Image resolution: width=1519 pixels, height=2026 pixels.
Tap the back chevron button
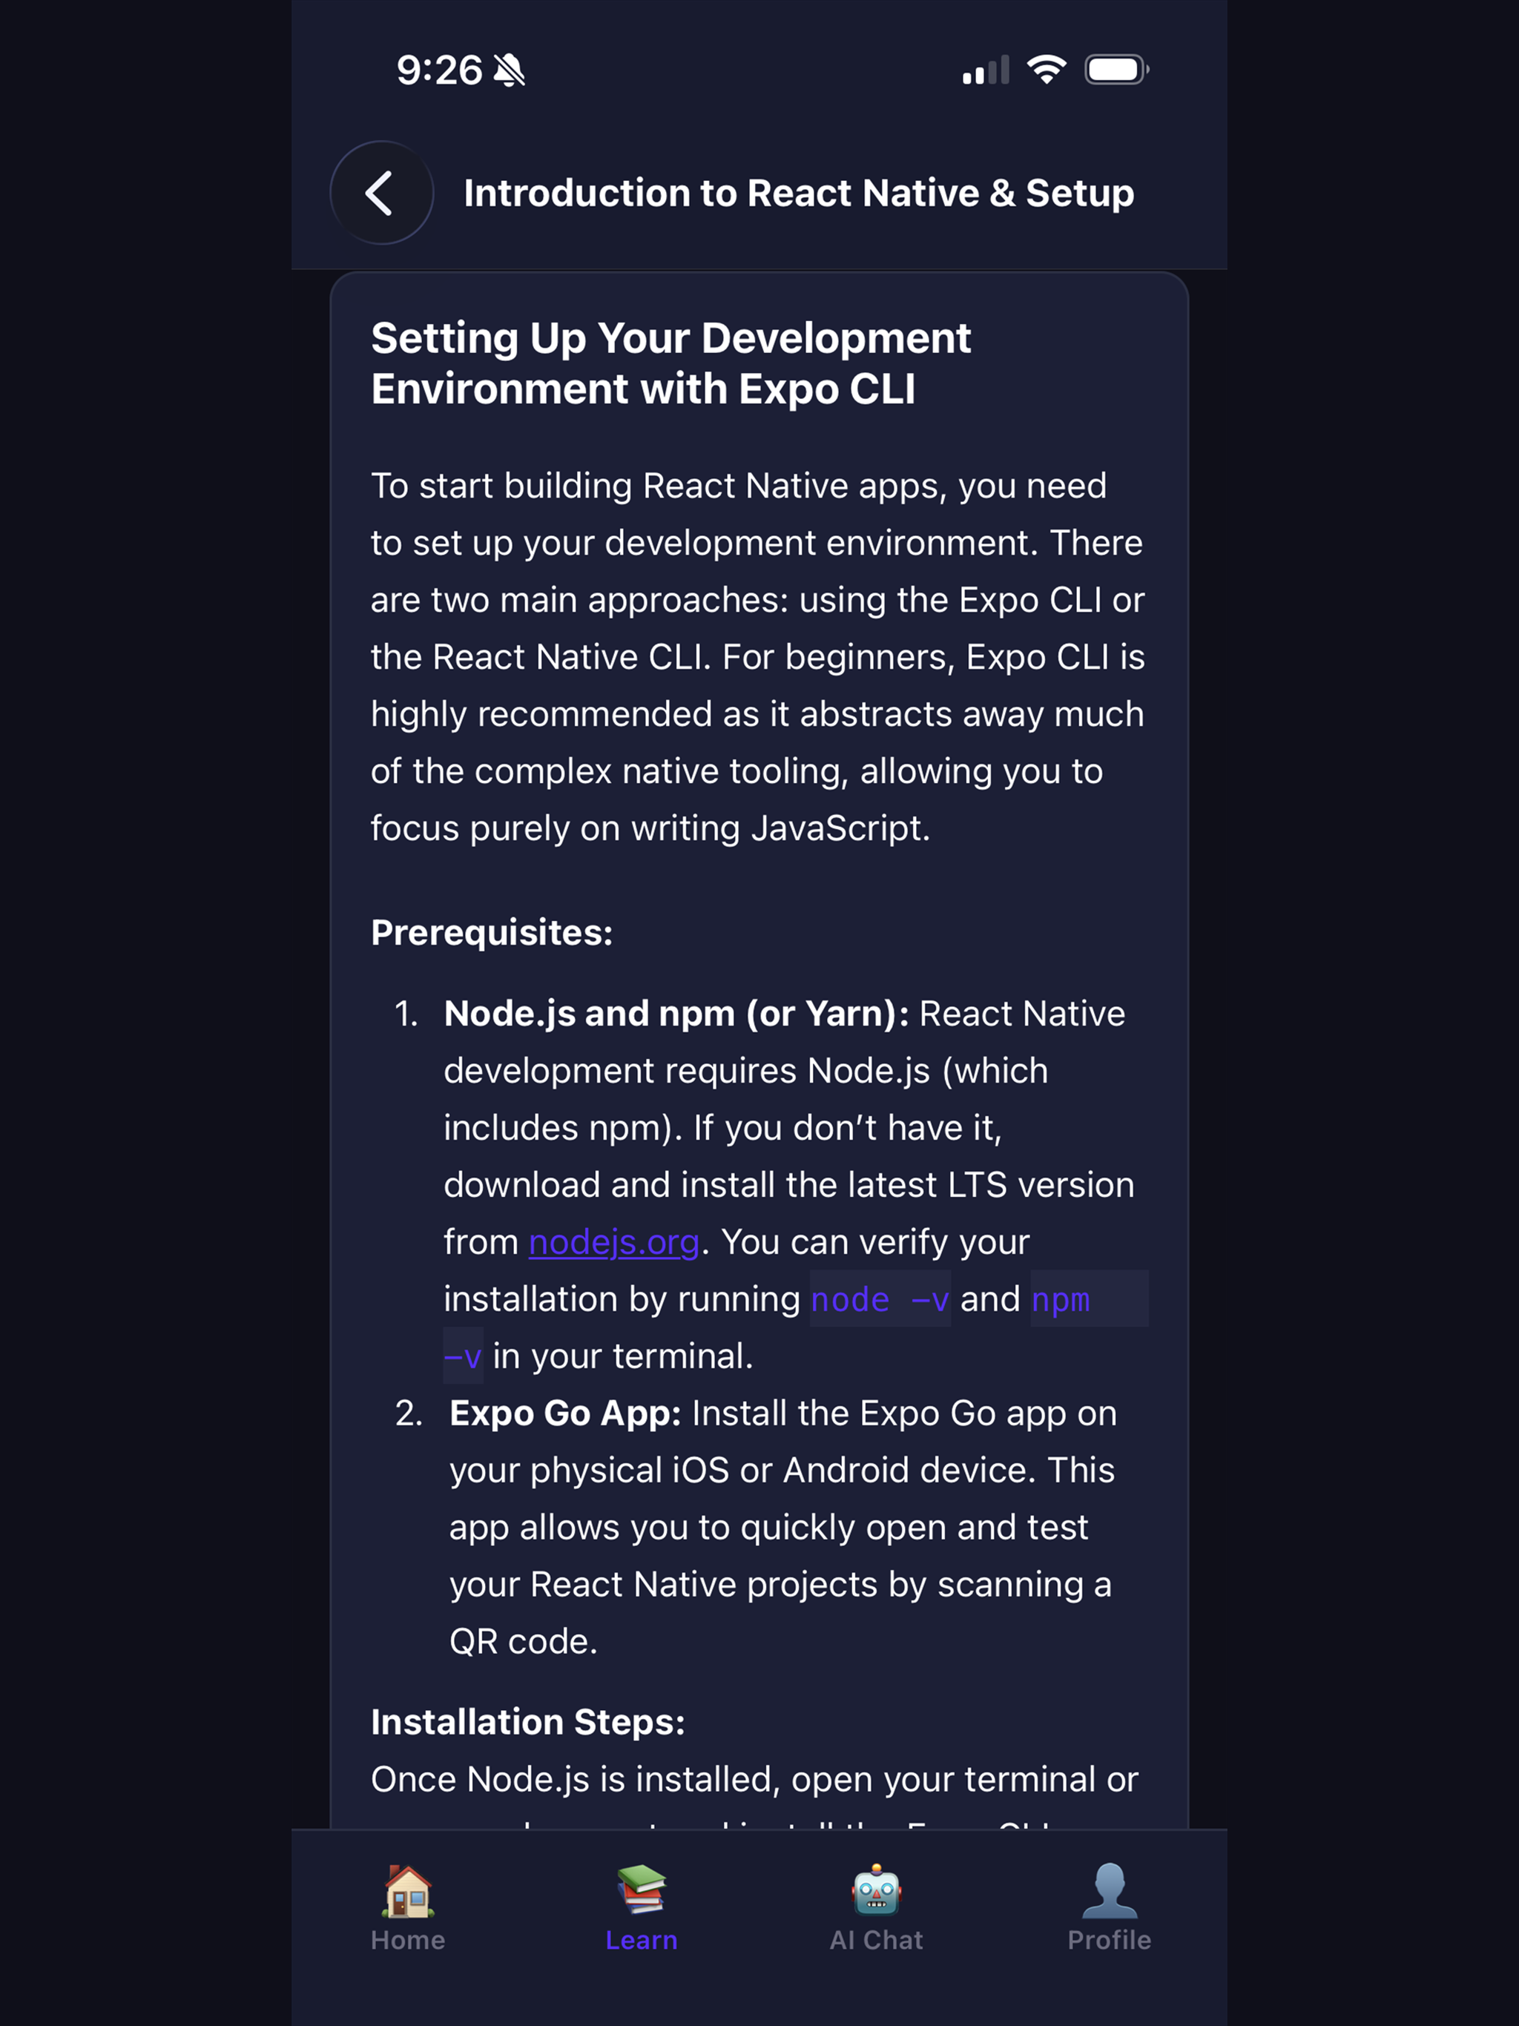click(381, 194)
